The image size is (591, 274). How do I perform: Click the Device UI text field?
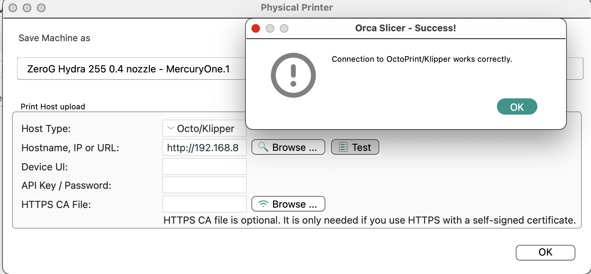tap(204, 166)
